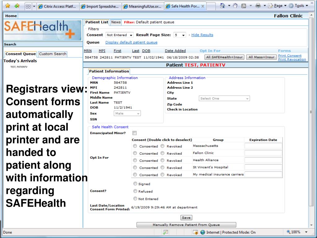Select Consented for St Vincent's Hospital
Image resolution: width=317 pixels, height=238 pixels.
pos(135,167)
